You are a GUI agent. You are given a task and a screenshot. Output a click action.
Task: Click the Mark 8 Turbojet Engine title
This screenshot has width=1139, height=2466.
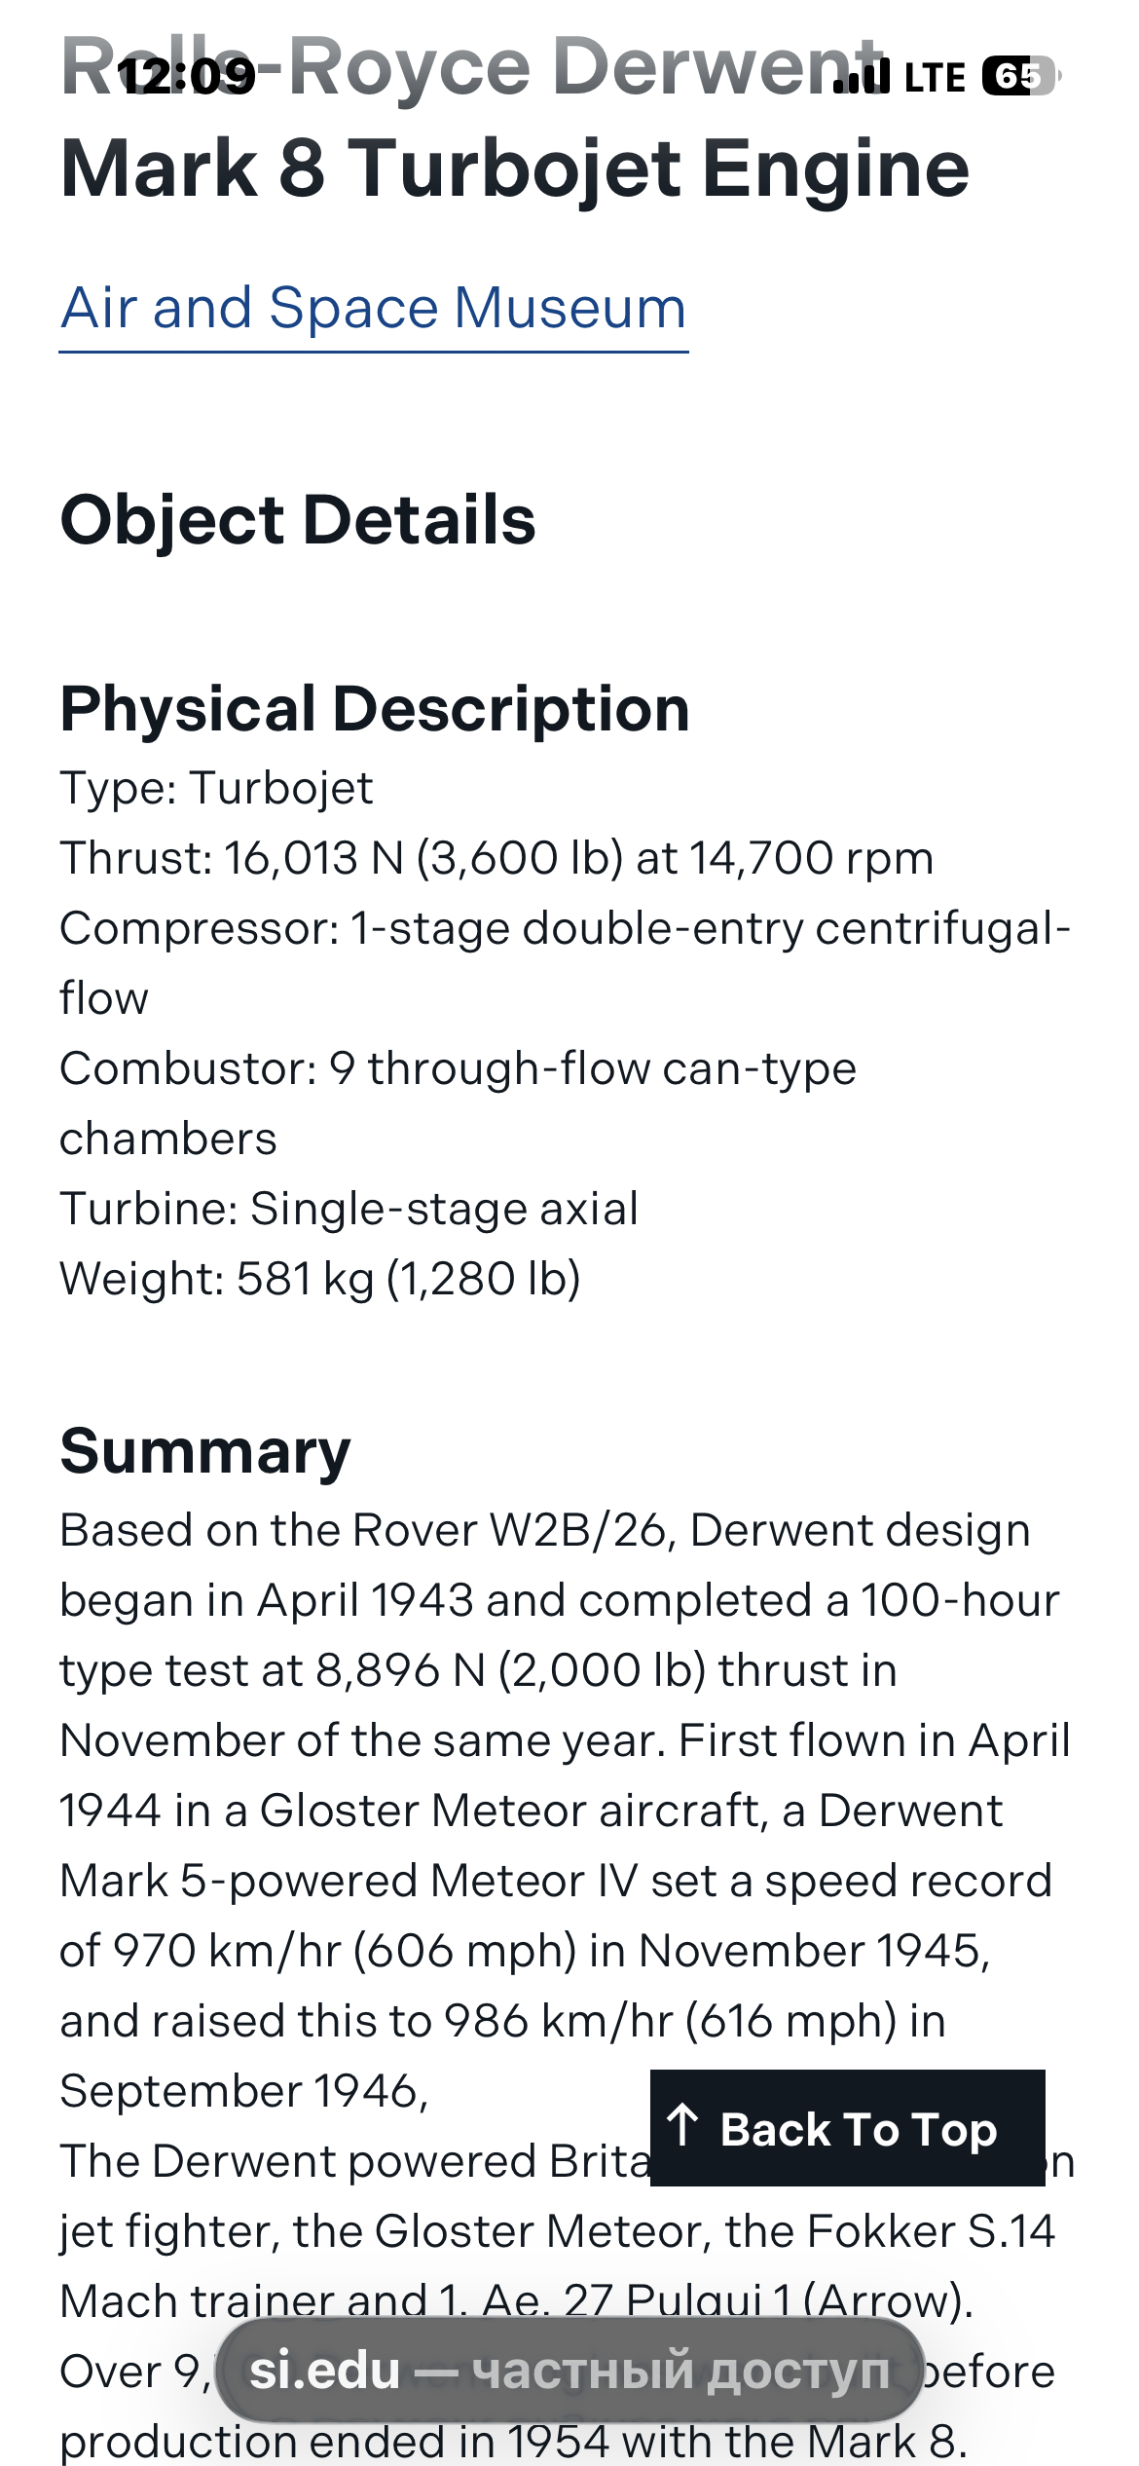click(515, 168)
